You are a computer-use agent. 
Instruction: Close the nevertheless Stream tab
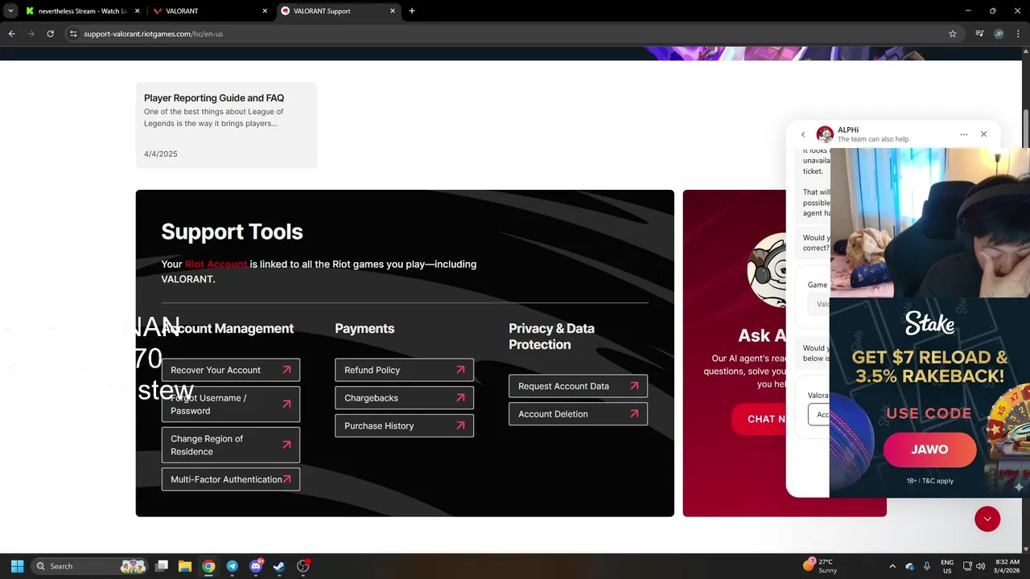[x=137, y=11]
